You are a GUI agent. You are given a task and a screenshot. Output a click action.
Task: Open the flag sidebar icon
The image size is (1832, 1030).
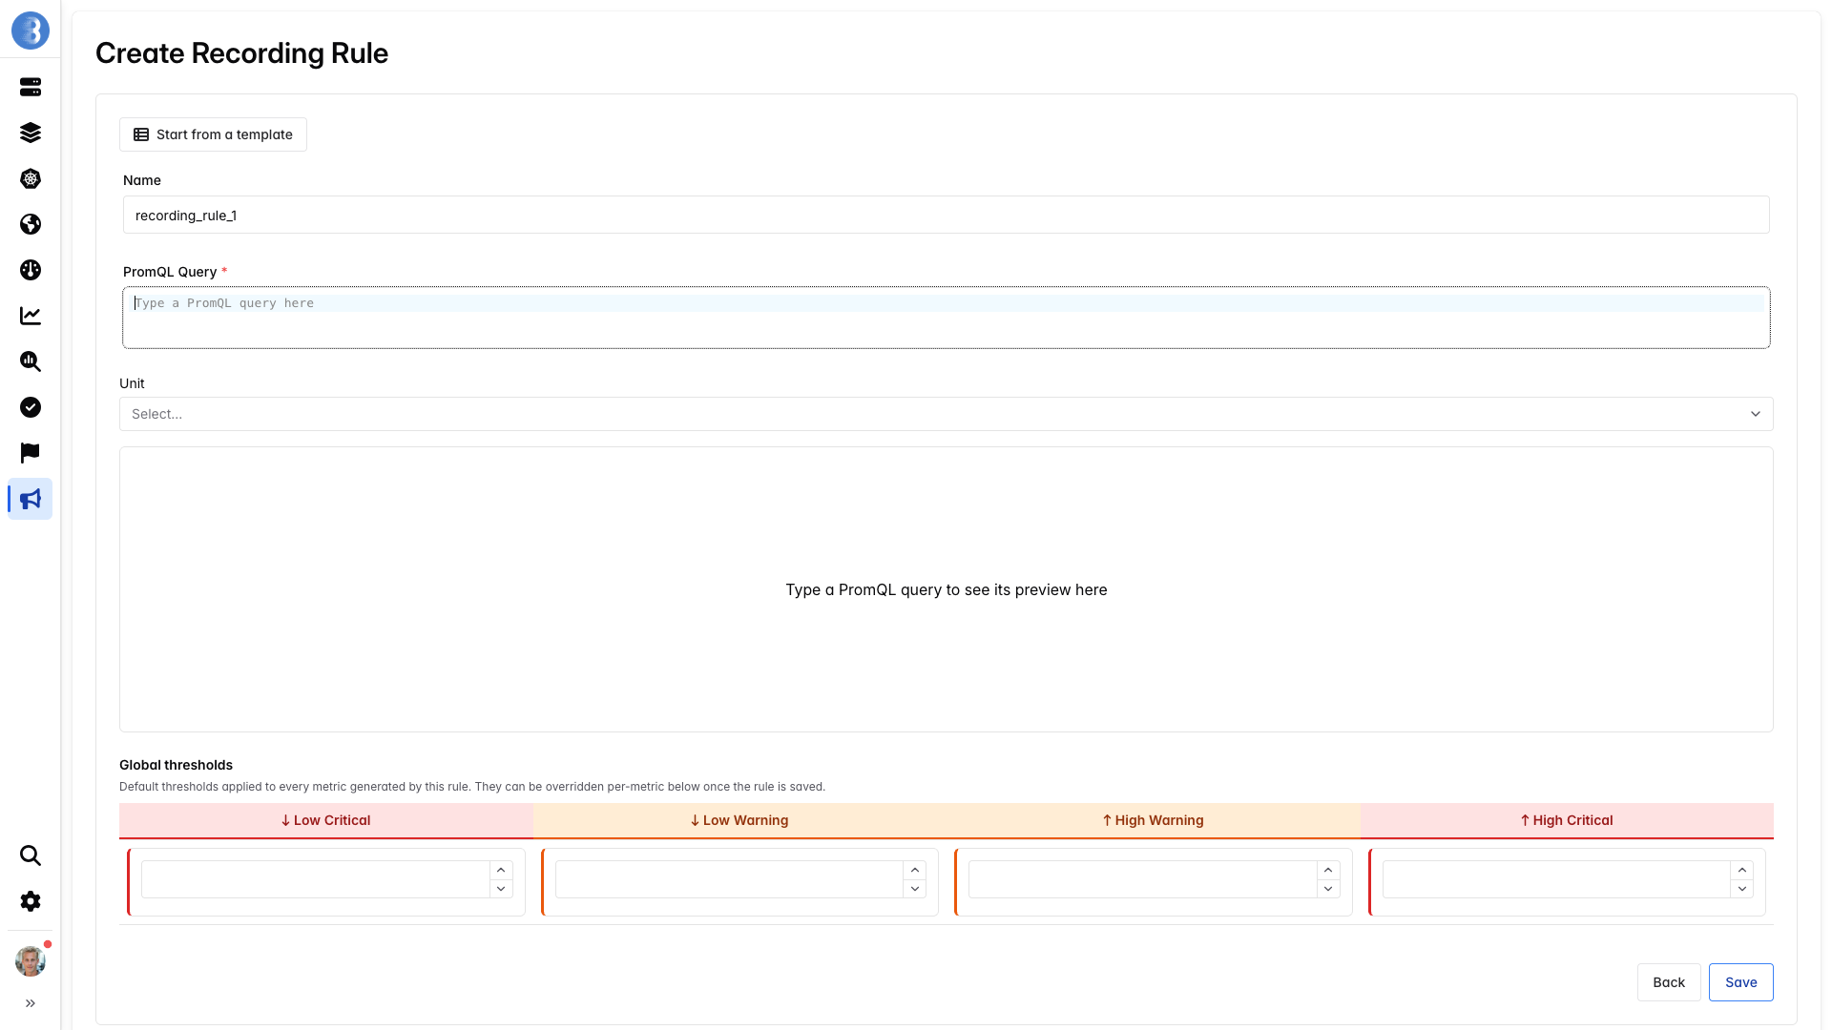[x=31, y=453]
